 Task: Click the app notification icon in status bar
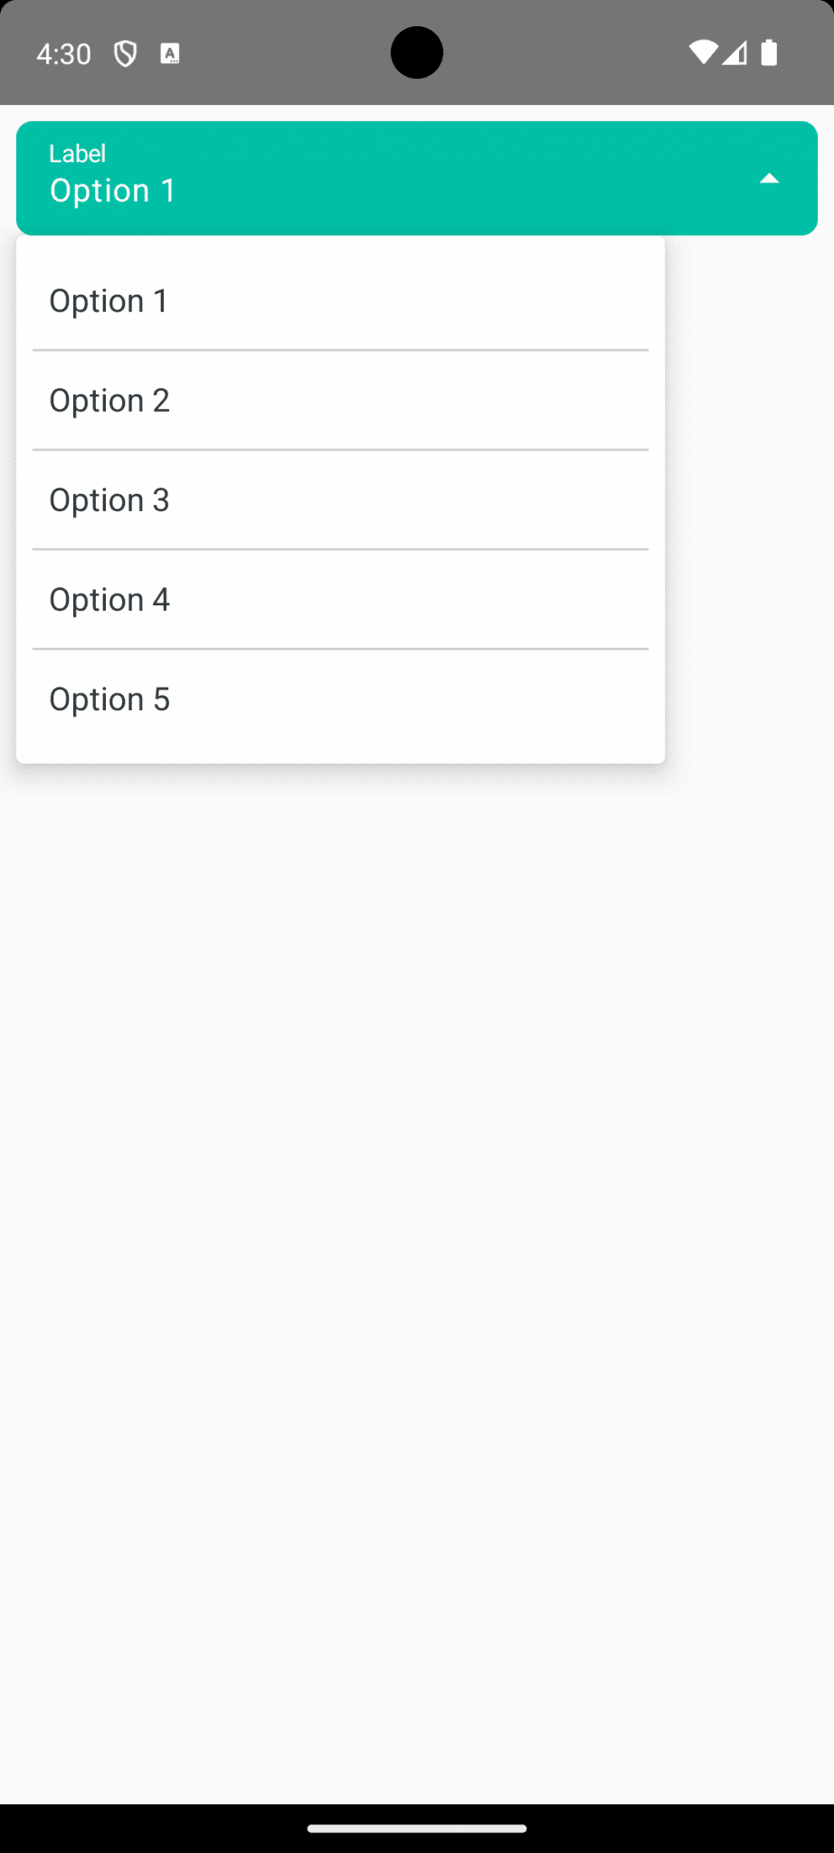(169, 53)
